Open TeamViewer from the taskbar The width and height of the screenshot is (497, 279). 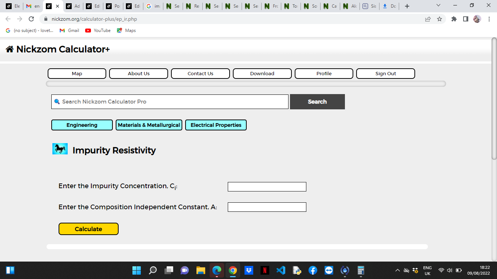point(329,270)
